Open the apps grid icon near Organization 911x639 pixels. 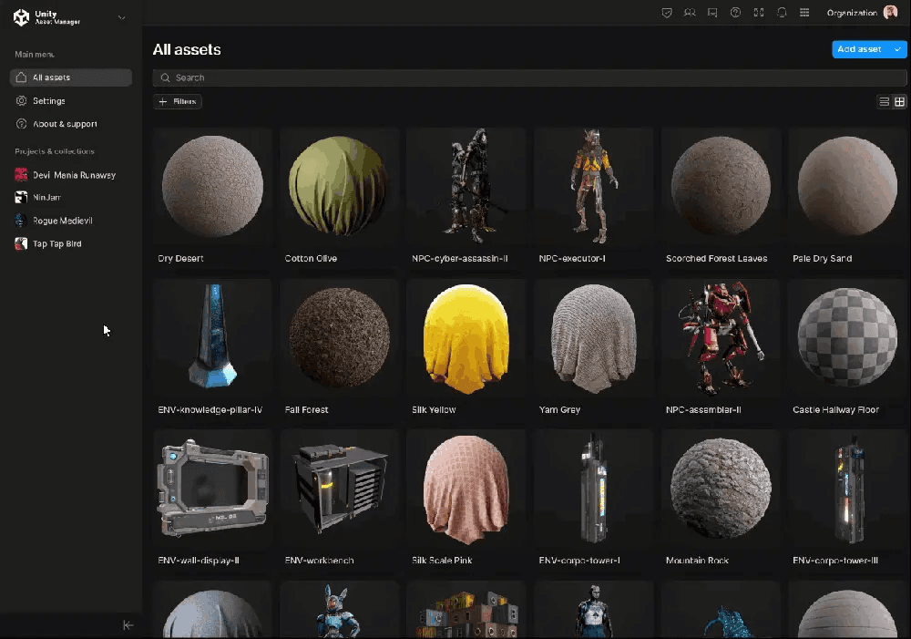[804, 13]
